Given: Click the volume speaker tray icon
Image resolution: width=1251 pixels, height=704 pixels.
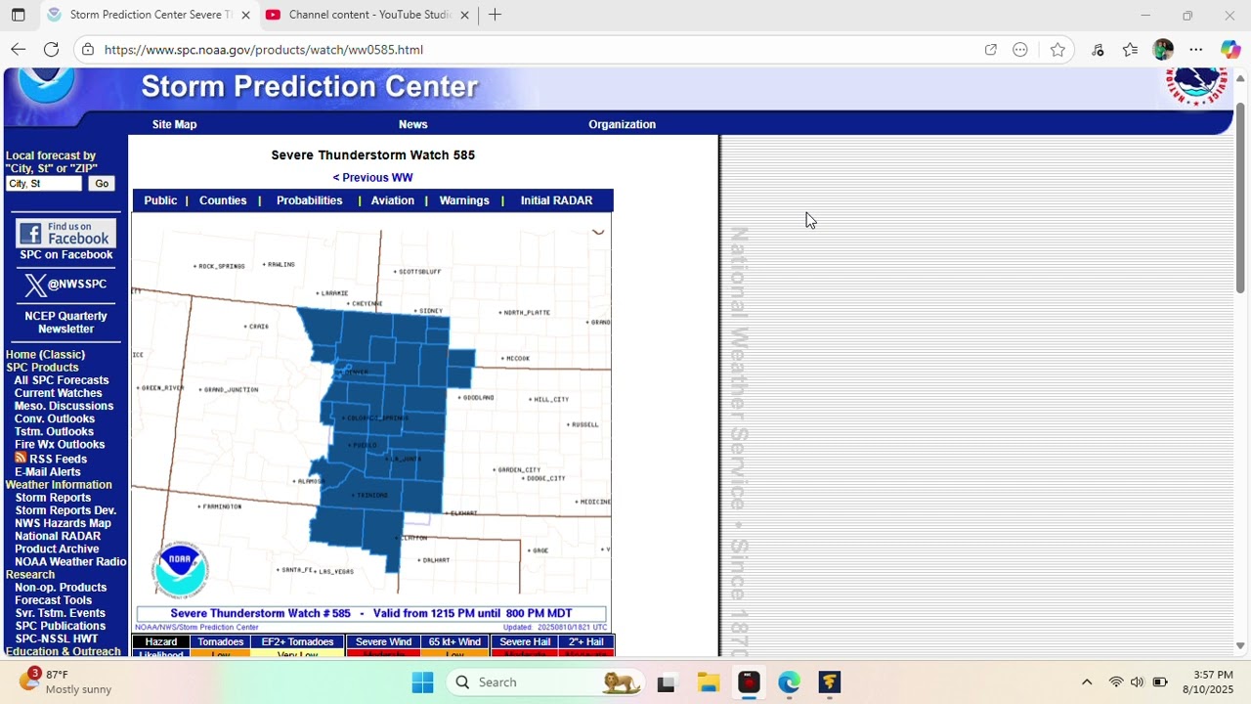Looking at the screenshot, I should [1137, 682].
